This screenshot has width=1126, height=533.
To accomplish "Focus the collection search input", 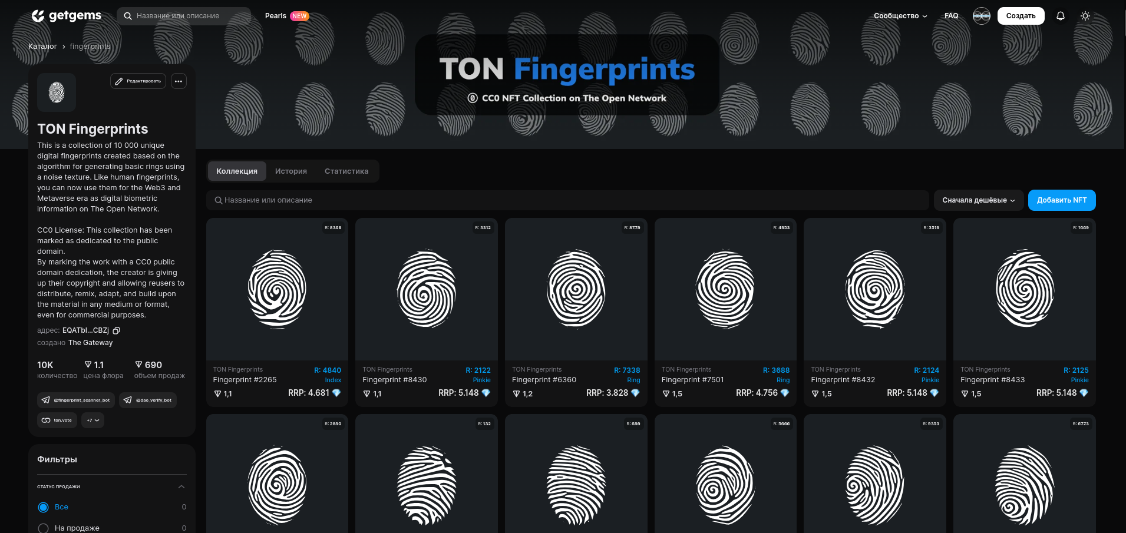I will tap(567, 200).
